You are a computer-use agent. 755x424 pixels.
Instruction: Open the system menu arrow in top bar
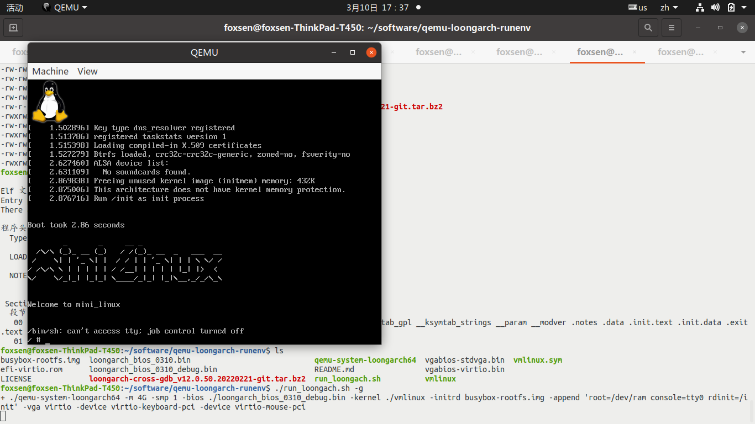744,8
